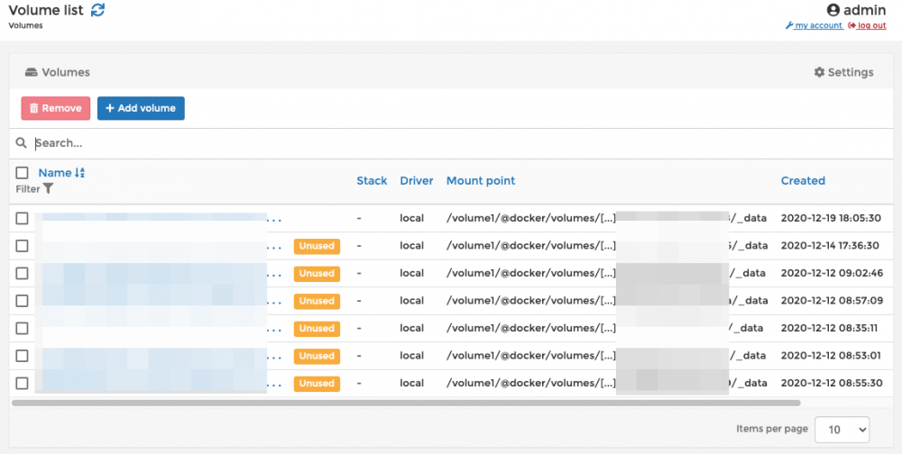Screen dimensions: 902x454
Task: Click the Name sort order icon
Action: tap(80, 173)
